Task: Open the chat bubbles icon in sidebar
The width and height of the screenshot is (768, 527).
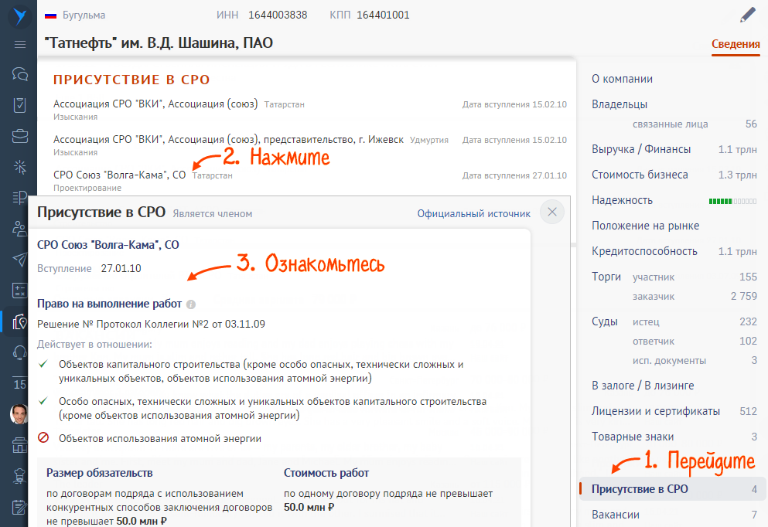Action: pyautogui.click(x=19, y=74)
